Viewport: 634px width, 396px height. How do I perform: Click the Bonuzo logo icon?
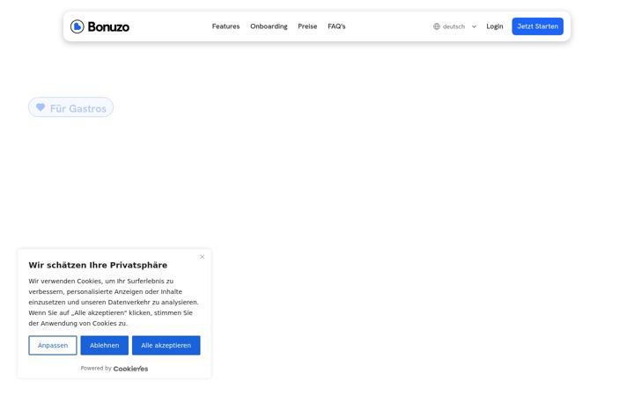click(x=77, y=26)
